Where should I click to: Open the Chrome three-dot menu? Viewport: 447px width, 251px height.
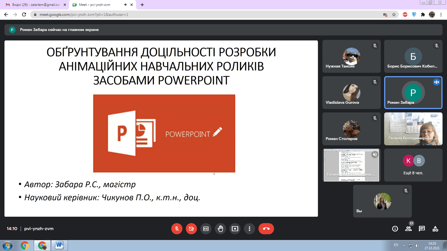coord(441,15)
